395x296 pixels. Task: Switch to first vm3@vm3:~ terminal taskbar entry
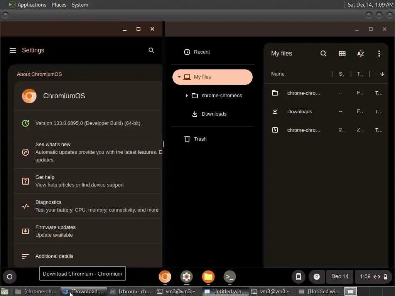(x=178, y=291)
